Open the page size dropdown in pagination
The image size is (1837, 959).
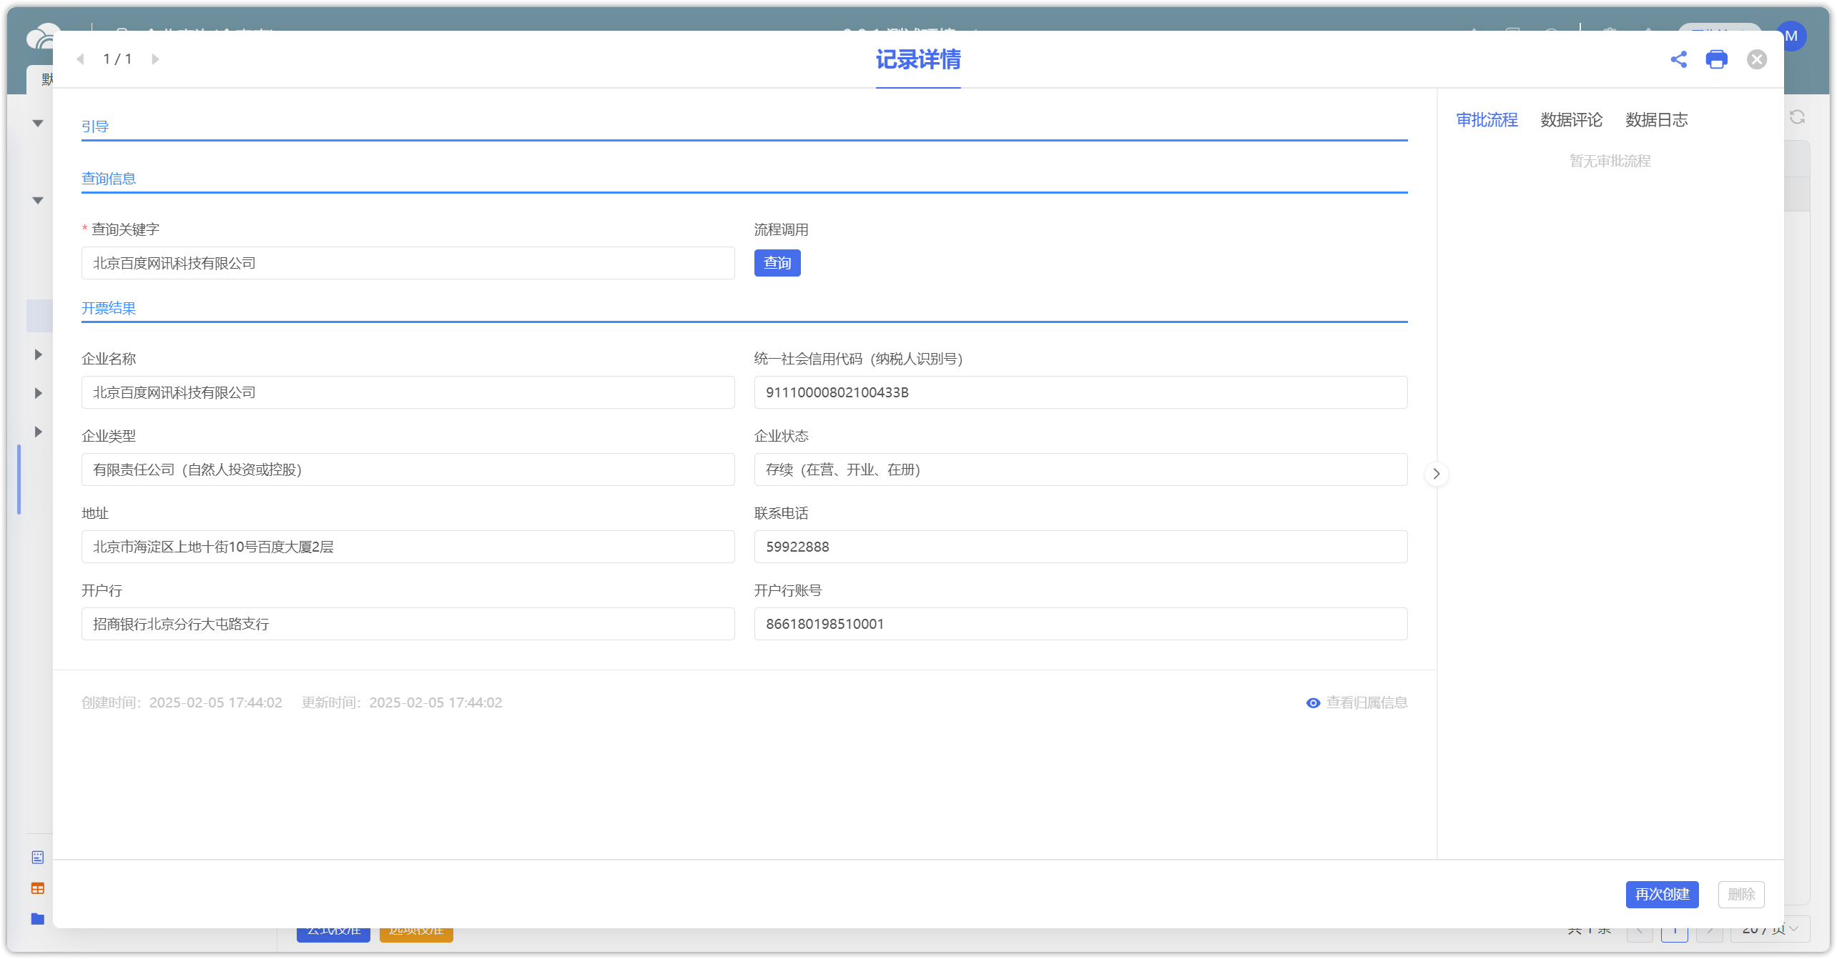(1770, 935)
